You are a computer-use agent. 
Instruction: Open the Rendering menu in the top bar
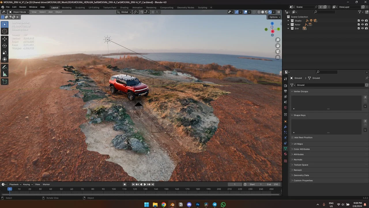[x=151, y=7]
